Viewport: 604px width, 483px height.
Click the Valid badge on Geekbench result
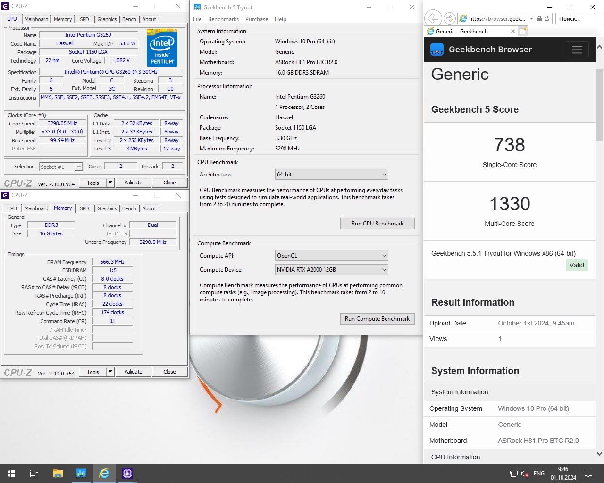pos(577,265)
